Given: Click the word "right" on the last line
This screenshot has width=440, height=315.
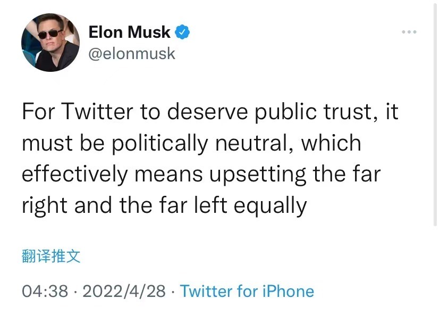Looking at the screenshot, I should click(x=45, y=206).
